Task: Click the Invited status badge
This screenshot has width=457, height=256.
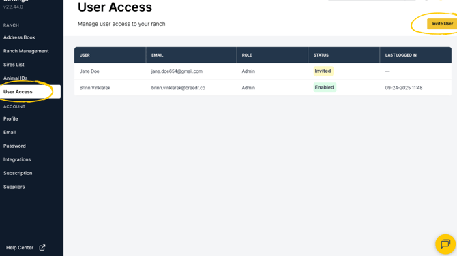Action: click(323, 71)
